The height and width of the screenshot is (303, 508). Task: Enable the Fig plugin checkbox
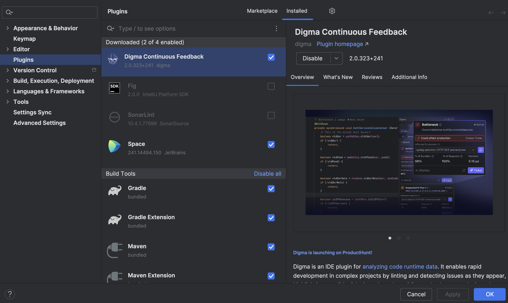pyautogui.click(x=271, y=86)
